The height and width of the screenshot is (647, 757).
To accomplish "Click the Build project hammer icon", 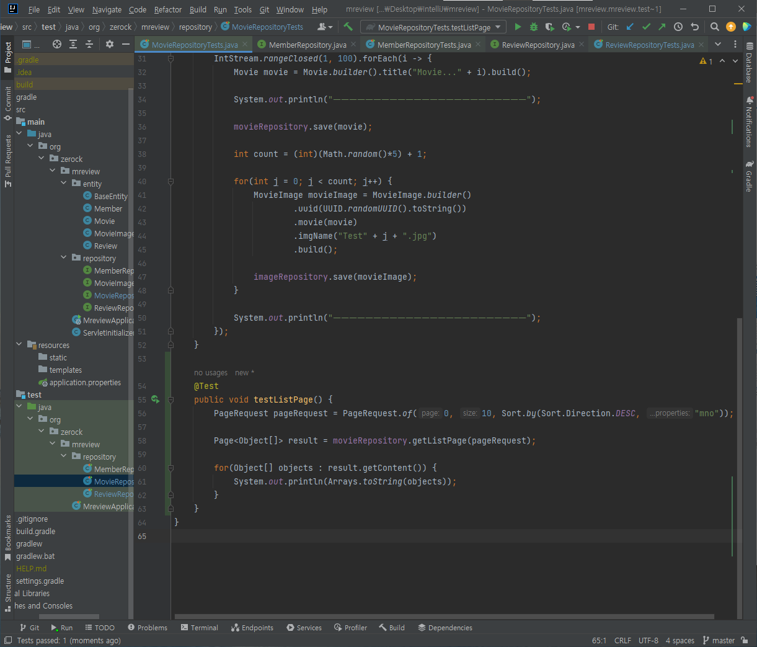I will coord(348,27).
